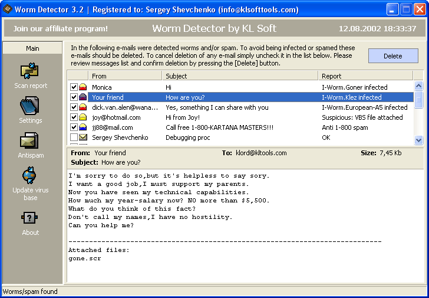Click the gone.scr attachment name
The height and width of the screenshot is (298, 429).
point(84,258)
